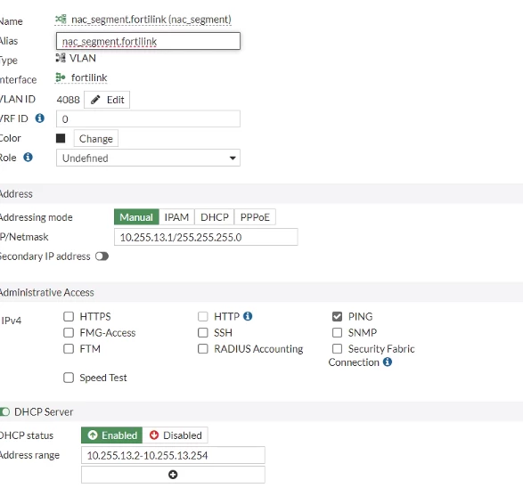Click the VLAN ID value 4088
Viewport: 523px width, 488px height.
tap(68, 100)
